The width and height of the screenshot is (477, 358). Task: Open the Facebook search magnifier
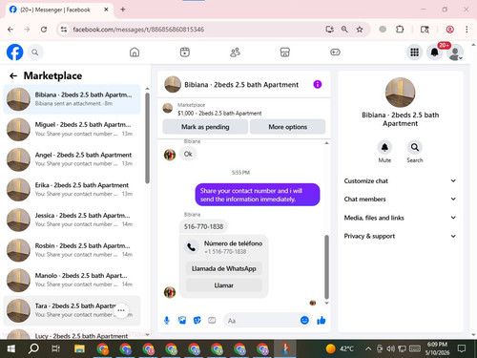[x=35, y=53]
